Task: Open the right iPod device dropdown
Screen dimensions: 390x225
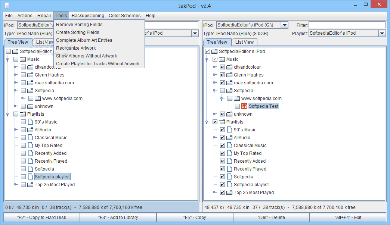Action: tap(285, 25)
